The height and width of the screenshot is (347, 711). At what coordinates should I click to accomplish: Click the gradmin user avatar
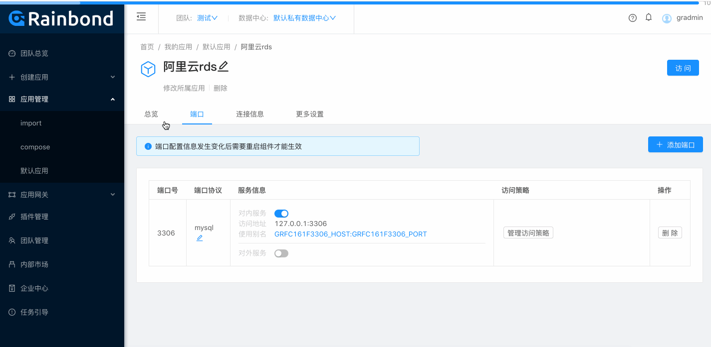click(667, 18)
